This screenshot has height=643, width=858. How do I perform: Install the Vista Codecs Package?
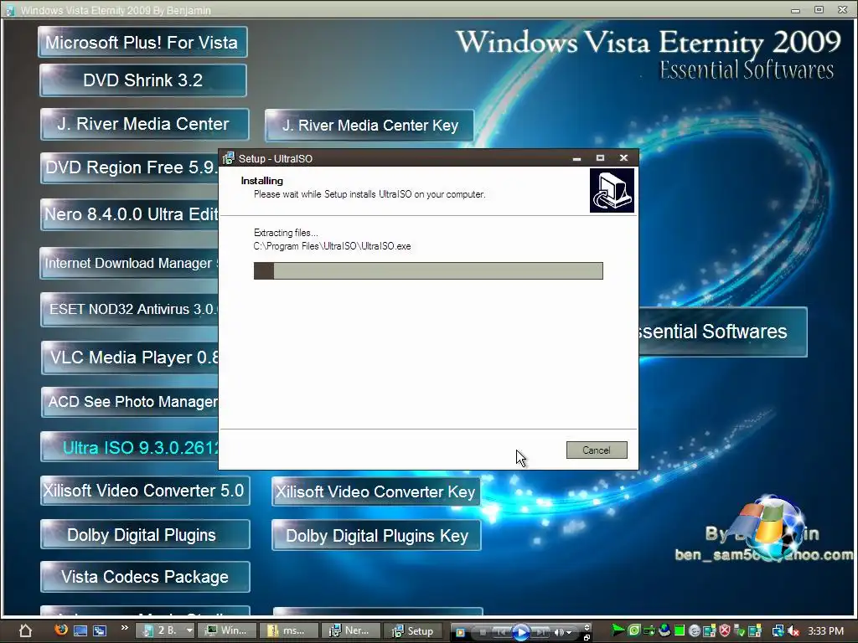click(145, 577)
